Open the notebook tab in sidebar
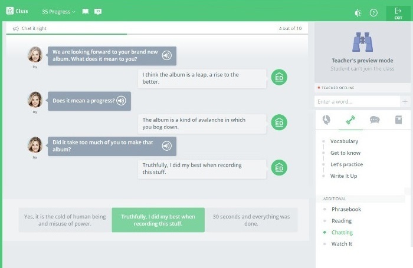 pyautogui.click(x=398, y=120)
